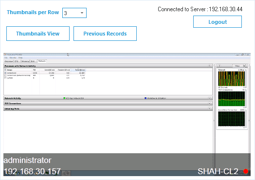
Task: Click the red status dot beside SHAH-CL2
Action: (x=246, y=171)
